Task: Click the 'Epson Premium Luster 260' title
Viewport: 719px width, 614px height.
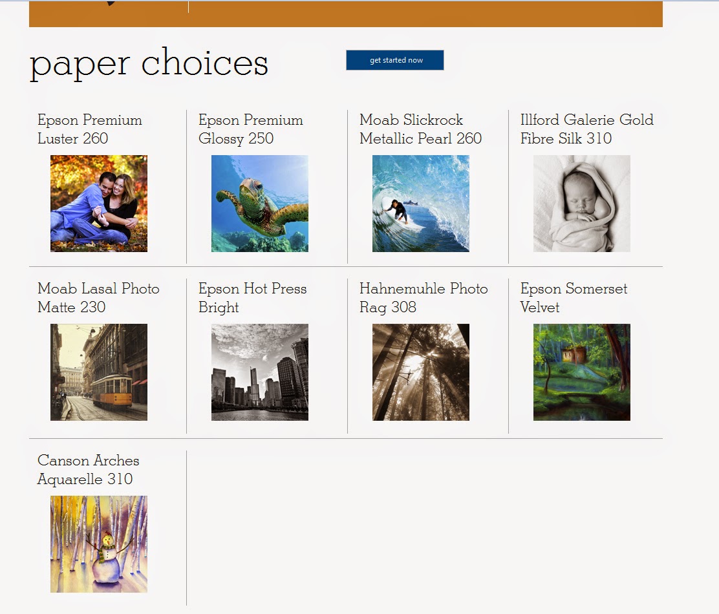Action: click(x=90, y=129)
